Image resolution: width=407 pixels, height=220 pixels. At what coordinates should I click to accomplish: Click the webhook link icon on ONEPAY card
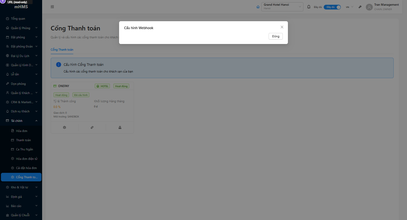tap(92, 127)
